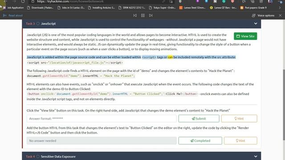Open the browser profile avatar
Viewport: 285px width, 160px height.
pos(270,1)
